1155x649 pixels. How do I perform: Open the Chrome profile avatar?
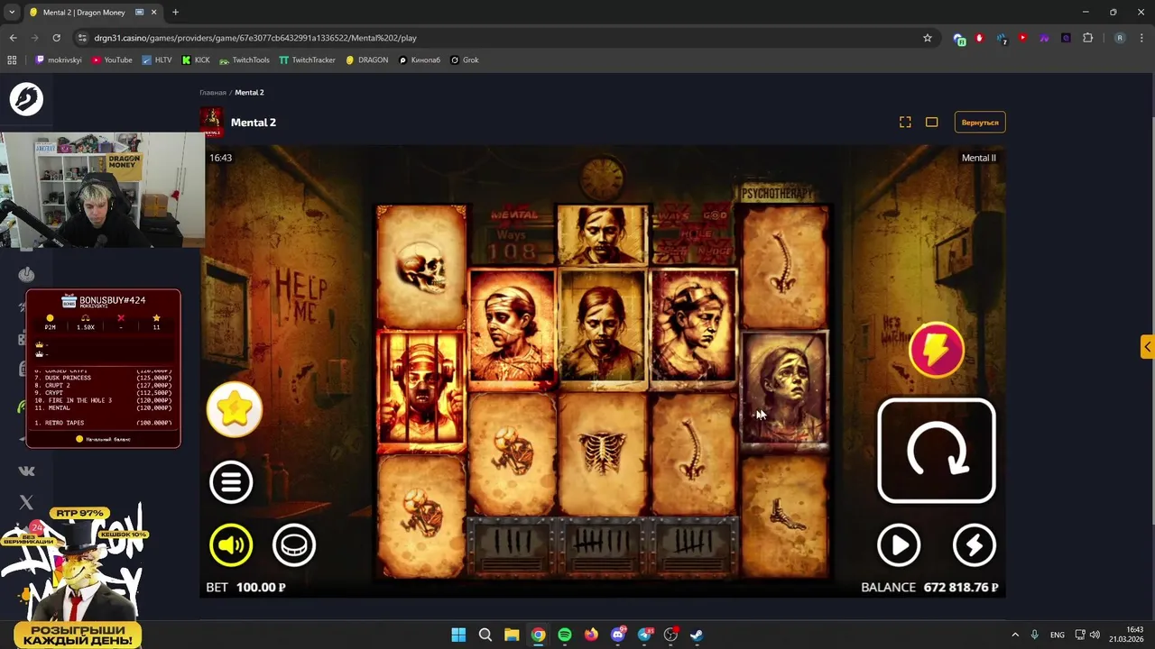coord(1120,38)
